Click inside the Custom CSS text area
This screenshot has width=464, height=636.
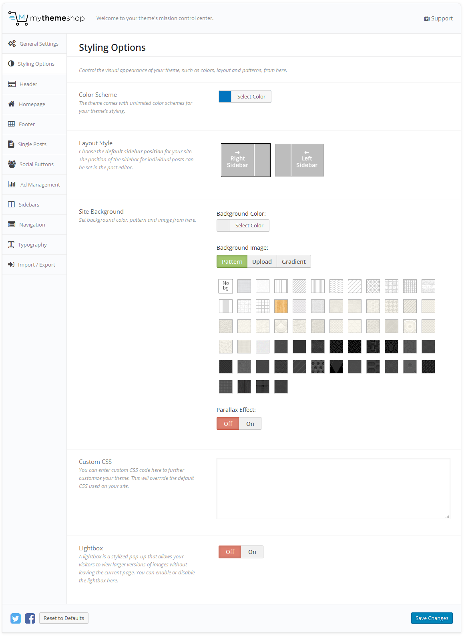(333, 488)
